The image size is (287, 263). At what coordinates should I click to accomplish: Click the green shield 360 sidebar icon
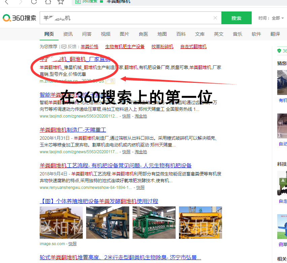[279, 51]
